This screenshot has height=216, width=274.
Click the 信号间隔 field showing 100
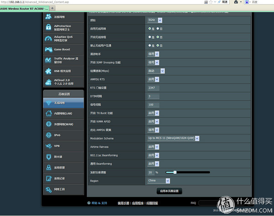tap(153, 105)
